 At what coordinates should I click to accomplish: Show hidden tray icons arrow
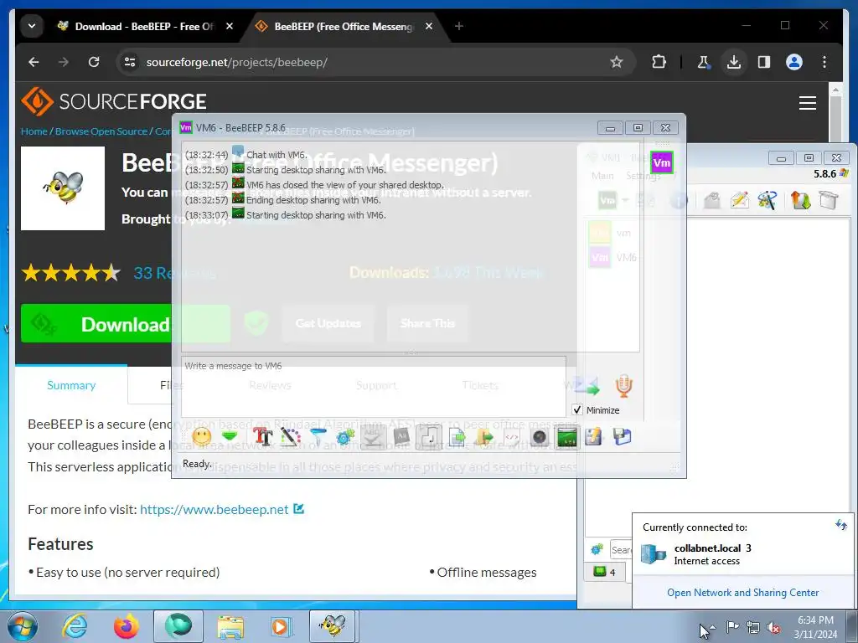tap(712, 627)
